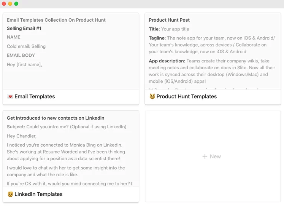Open the Email Templates card title
284x206 pixels.
35,97
